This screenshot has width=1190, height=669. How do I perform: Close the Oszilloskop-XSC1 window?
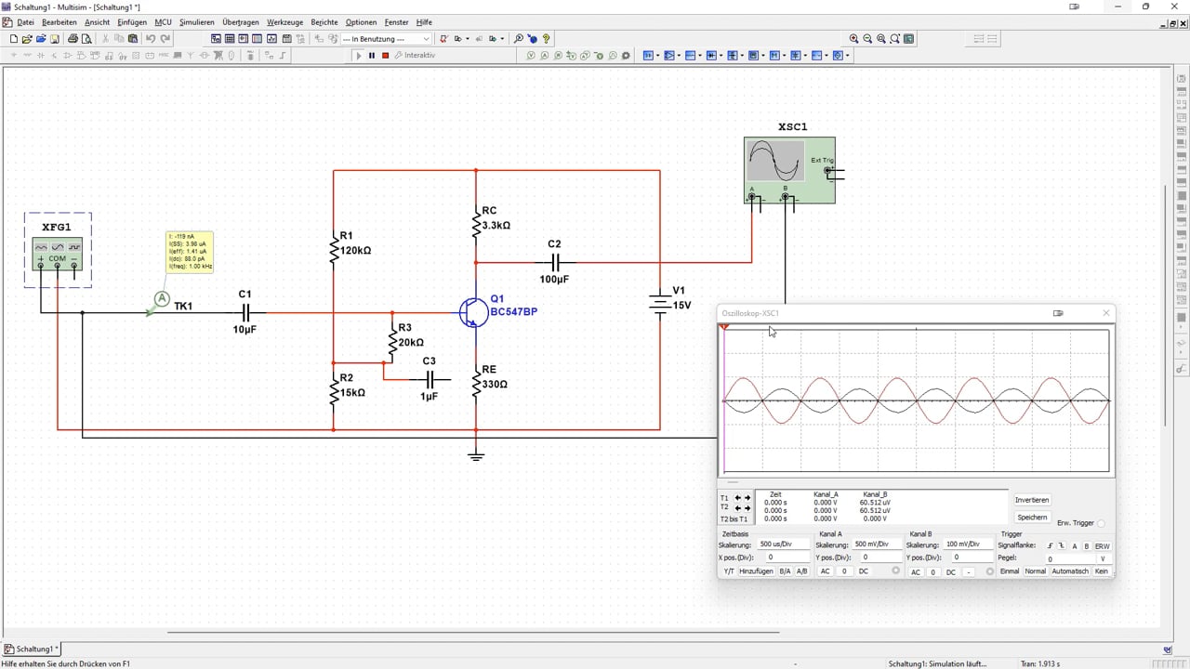pyautogui.click(x=1106, y=313)
